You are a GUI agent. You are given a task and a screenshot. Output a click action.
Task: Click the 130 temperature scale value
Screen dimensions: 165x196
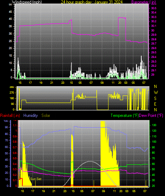tap(154, 125)
